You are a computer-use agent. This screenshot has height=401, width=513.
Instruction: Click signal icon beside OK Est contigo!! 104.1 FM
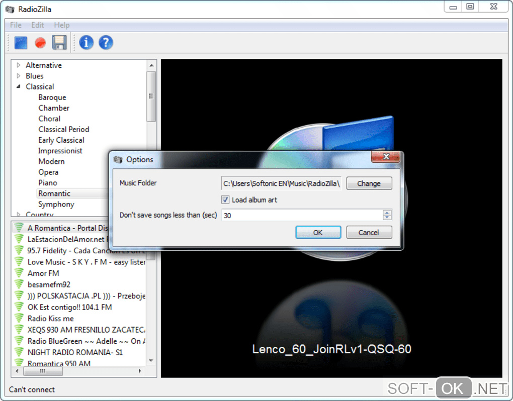click(19, 307)
